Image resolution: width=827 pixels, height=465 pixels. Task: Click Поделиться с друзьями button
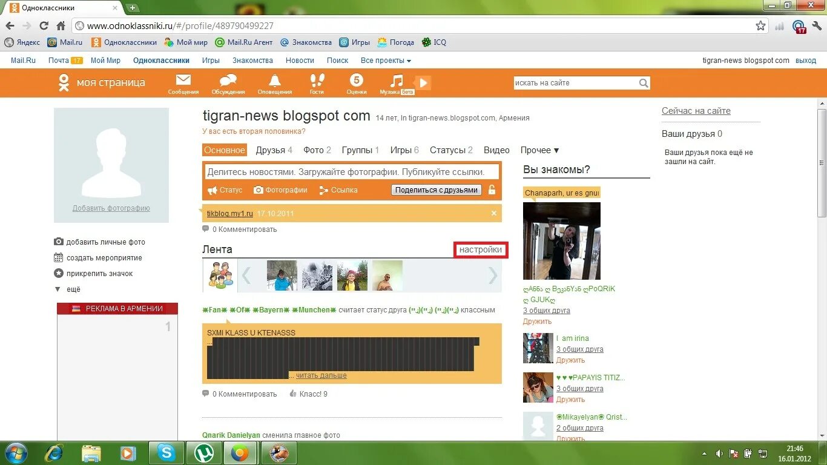(437, 190)
